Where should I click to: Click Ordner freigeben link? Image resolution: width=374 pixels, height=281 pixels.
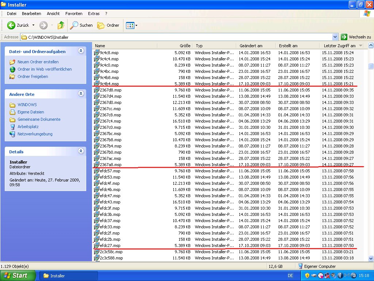[33, 77]
